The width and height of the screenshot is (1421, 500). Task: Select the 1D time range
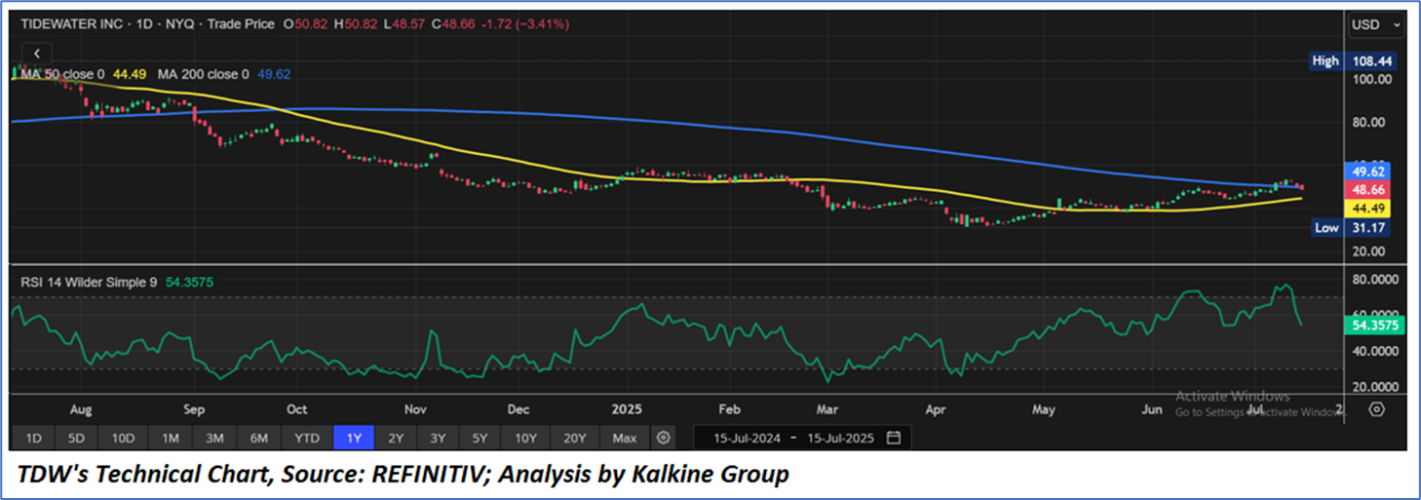(x=33, y=438)
